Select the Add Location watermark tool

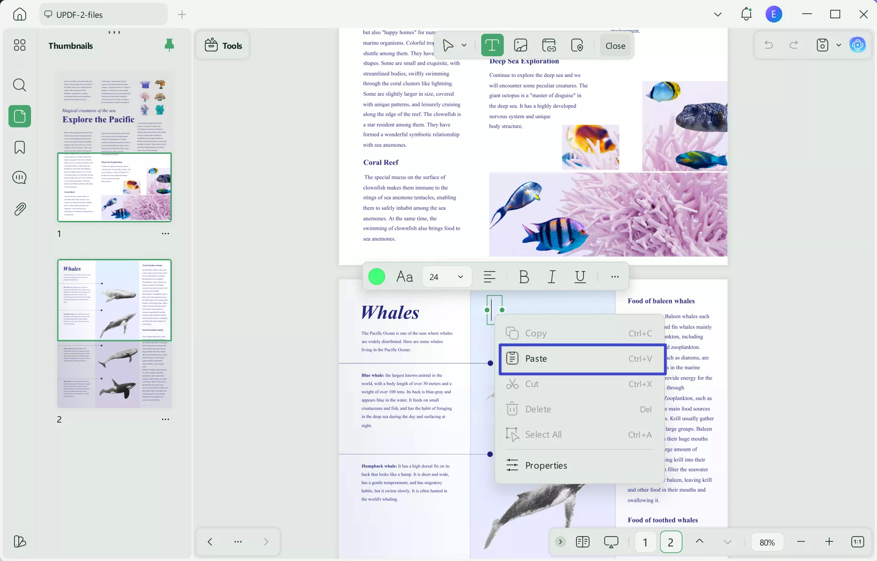[577, 45]
